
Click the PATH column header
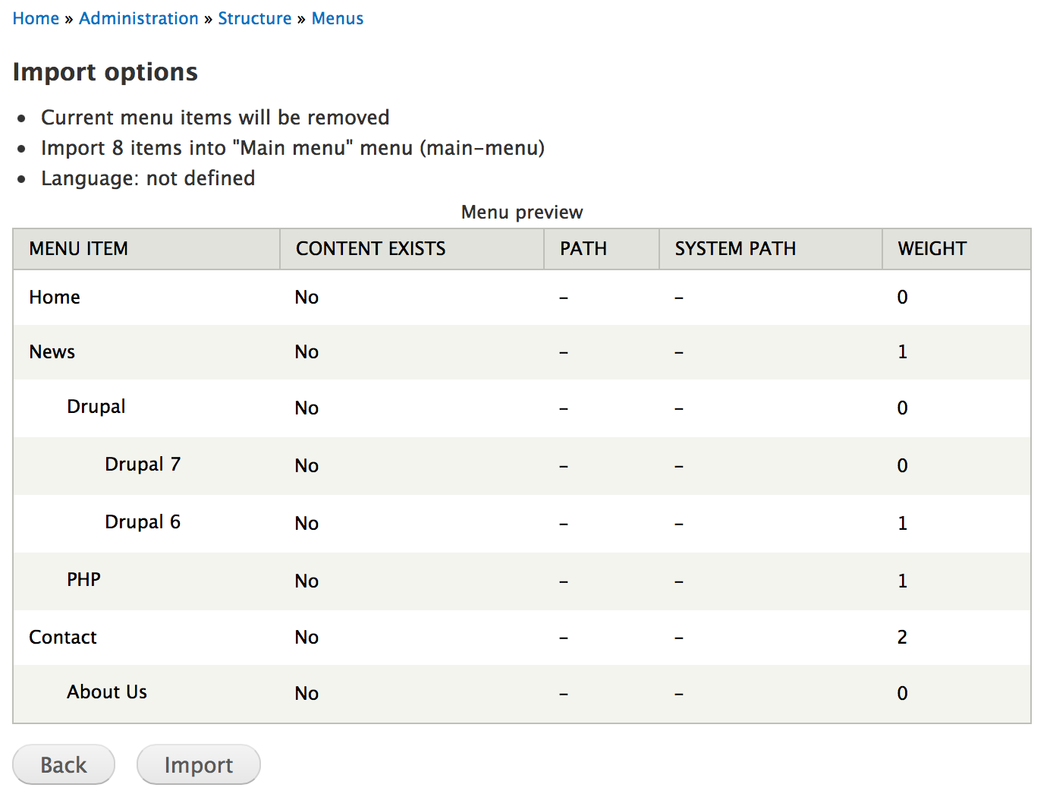click(x=582, y=248)
